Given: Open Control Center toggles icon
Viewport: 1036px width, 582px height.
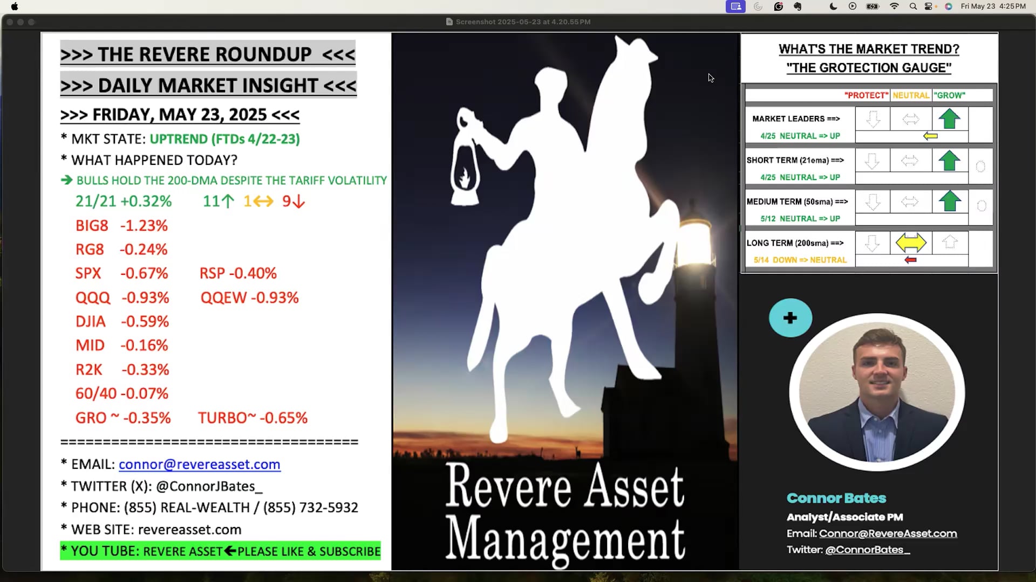Looking at the screenshot, I should (929, 6).
